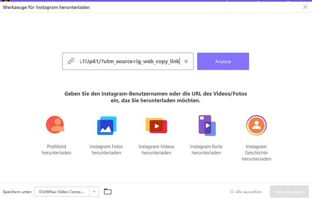Click the Instagram Videos herunterladen label
This screenshot has height=199, width=312.
156,150
